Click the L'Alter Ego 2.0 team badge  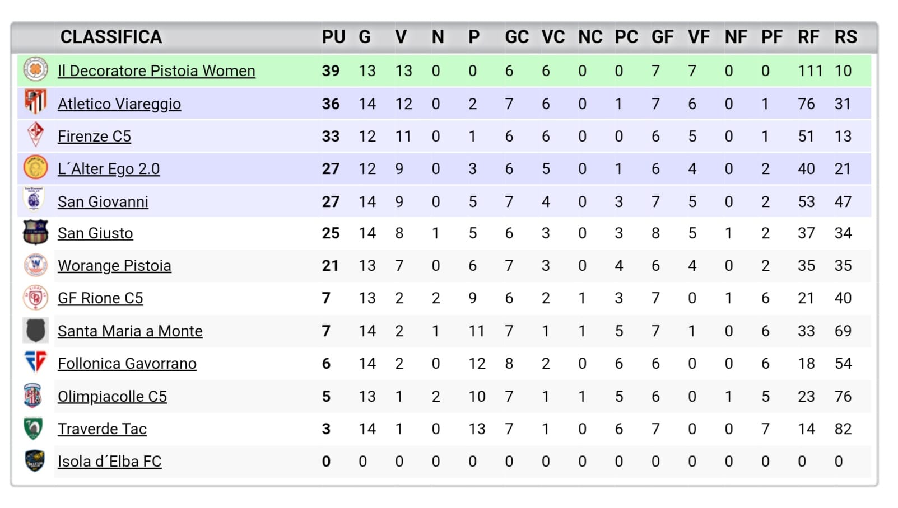[x=35, y=167]
